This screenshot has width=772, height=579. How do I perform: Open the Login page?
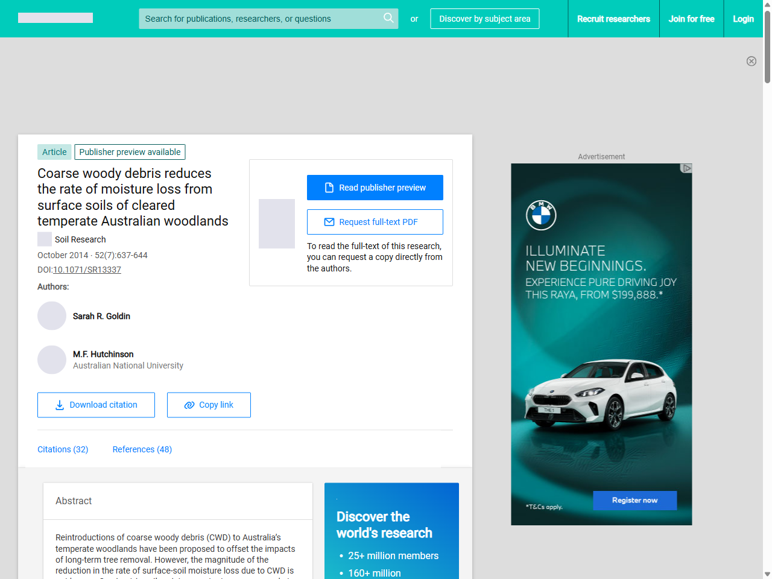click(743, 19)
